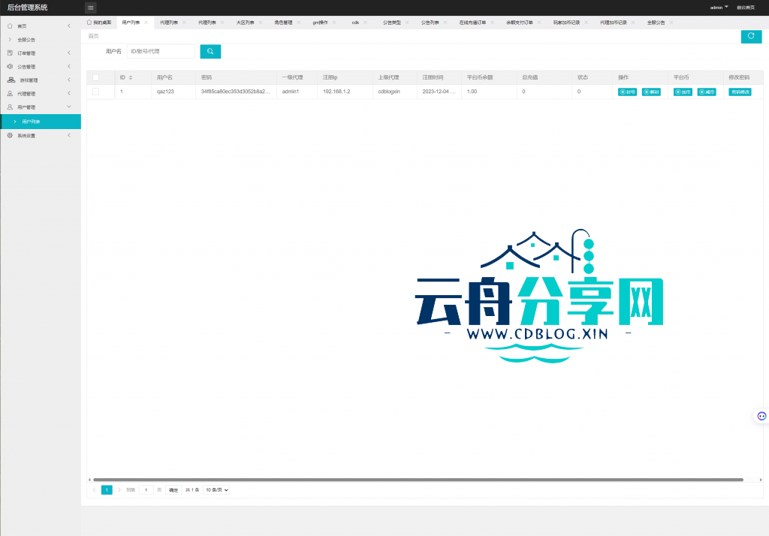This screenshot has height=536, width=769.
Task: Close the 角色管理 tab
Action: (x=299, y=23)
